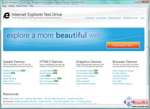This screenshot has height=109, width=150.
Task: Open ActiveX Filtering demo
Action: click(119, 79)
